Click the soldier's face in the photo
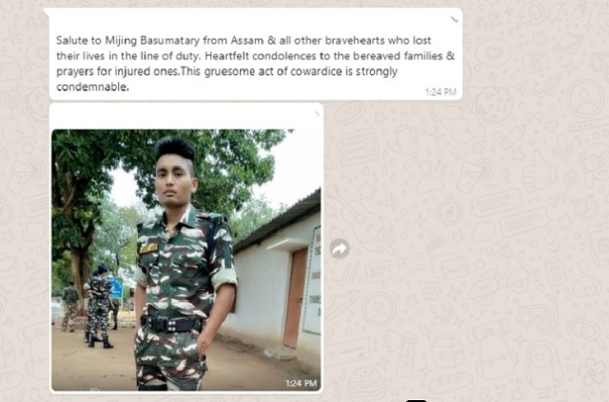 (x=174, y=183)
